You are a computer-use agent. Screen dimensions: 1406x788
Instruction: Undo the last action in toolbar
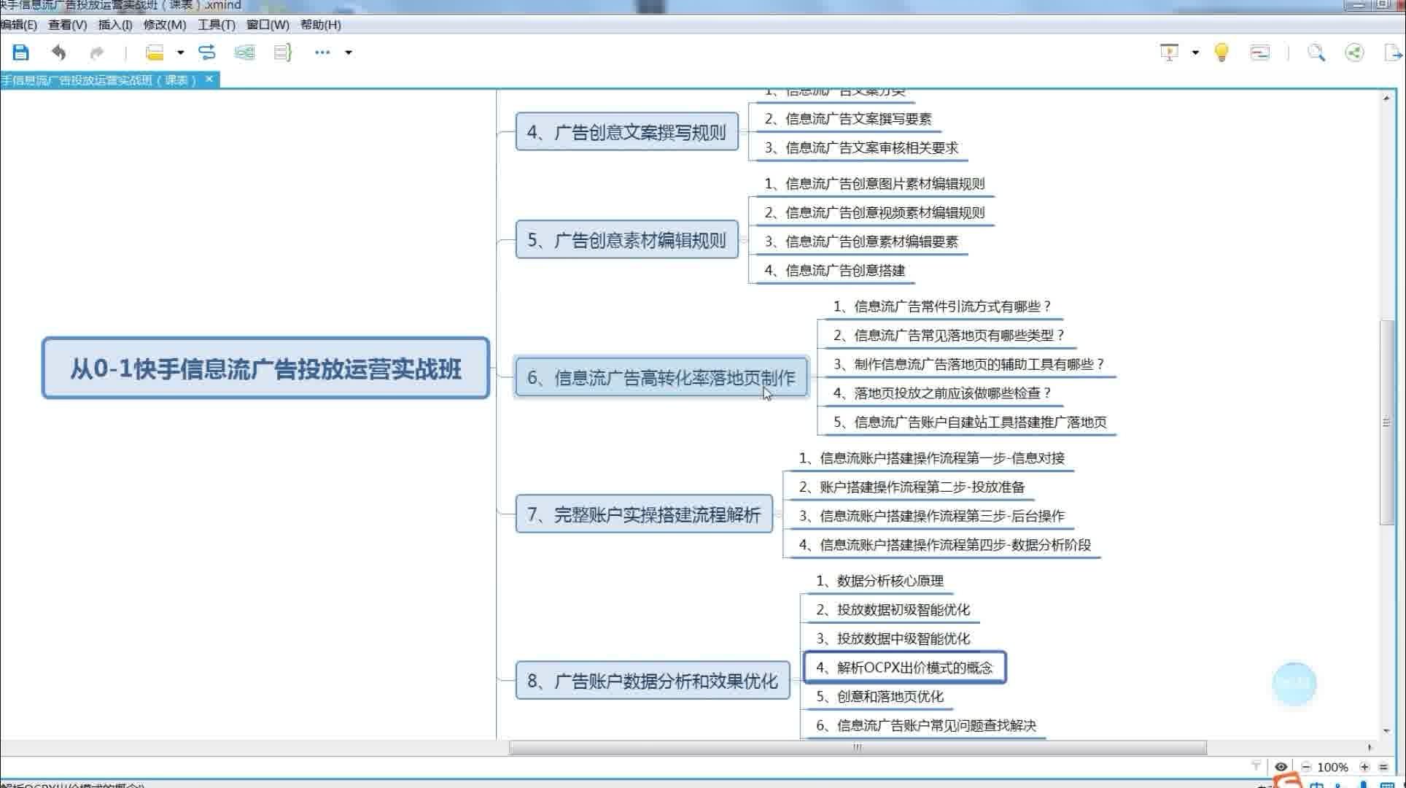[x=59, y=53]
